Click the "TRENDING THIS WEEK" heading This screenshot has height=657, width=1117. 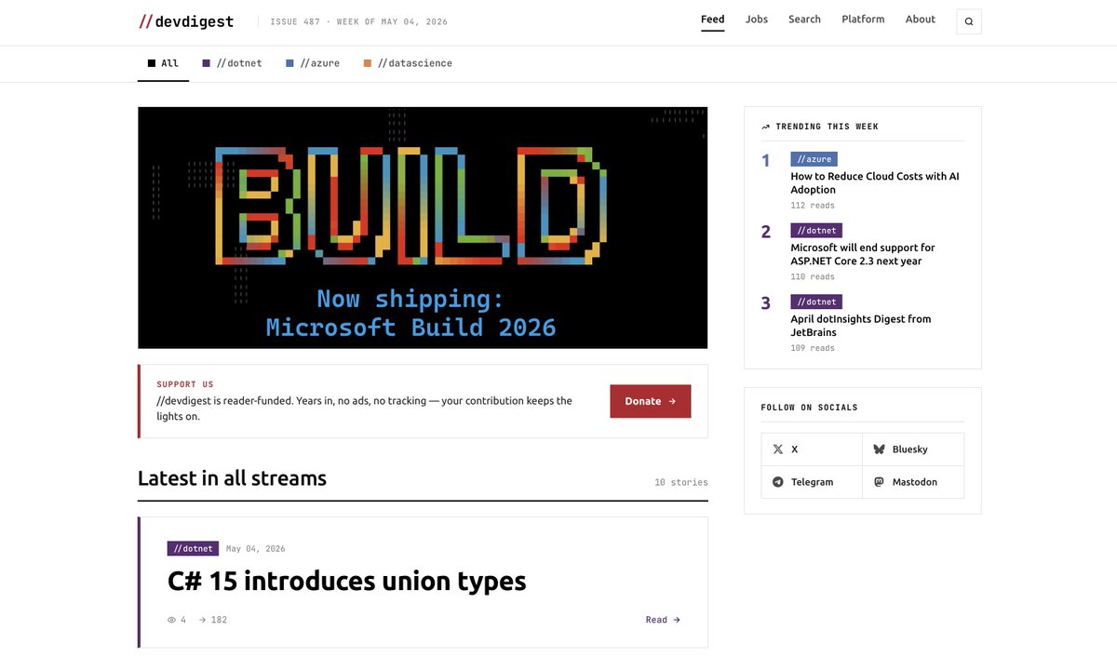click(x=827, y=127)
